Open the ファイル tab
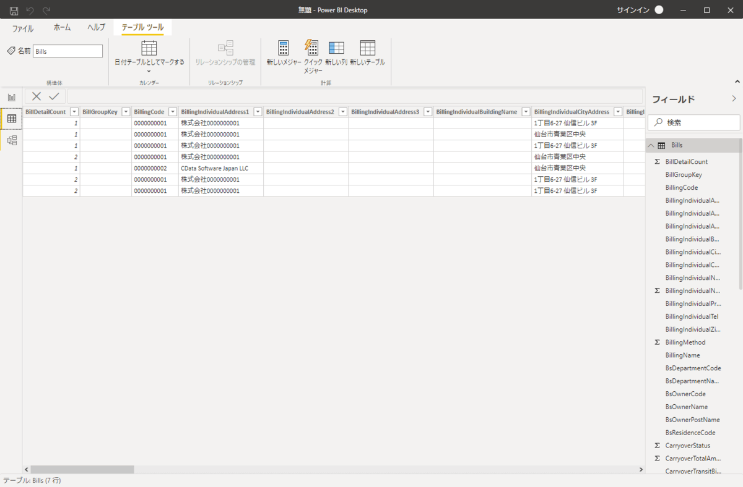743x487 pixels. click(23, 28)
